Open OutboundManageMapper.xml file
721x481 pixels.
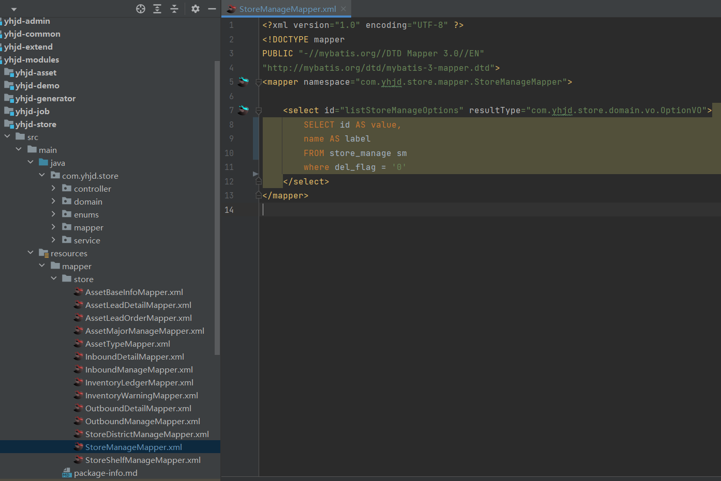tap(143, 421)
